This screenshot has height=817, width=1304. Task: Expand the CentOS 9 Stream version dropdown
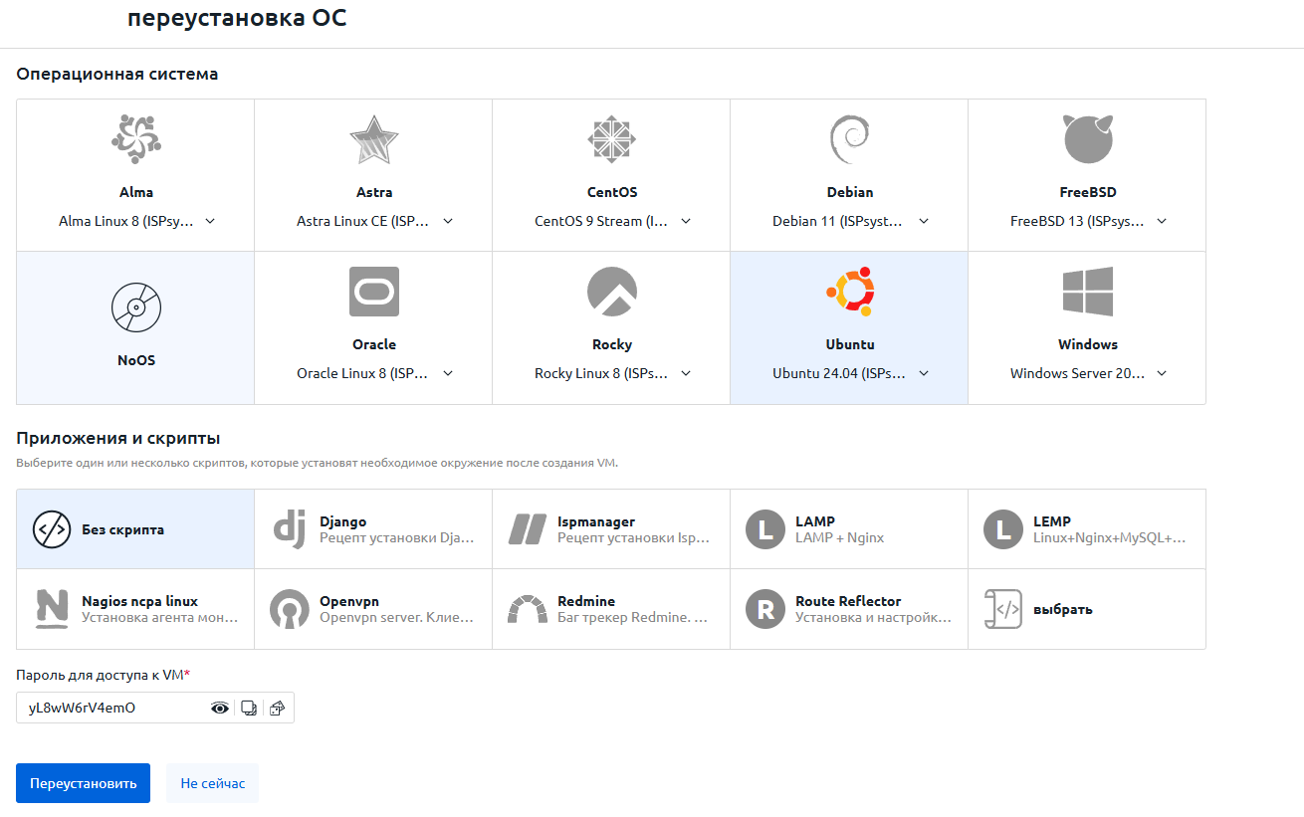(612, 221)
